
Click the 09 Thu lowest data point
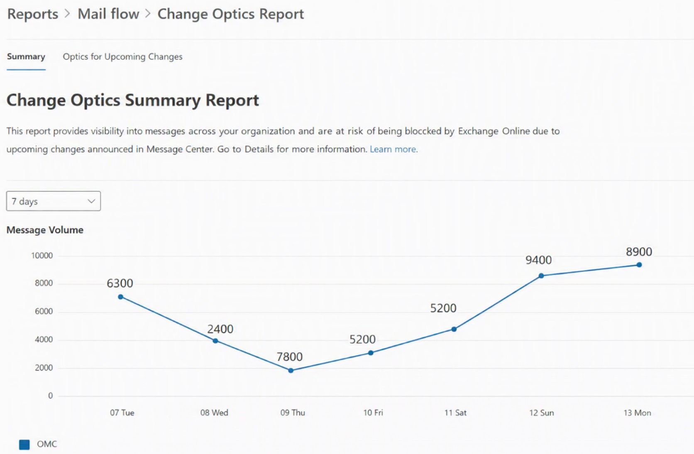(x=291, y=370)
